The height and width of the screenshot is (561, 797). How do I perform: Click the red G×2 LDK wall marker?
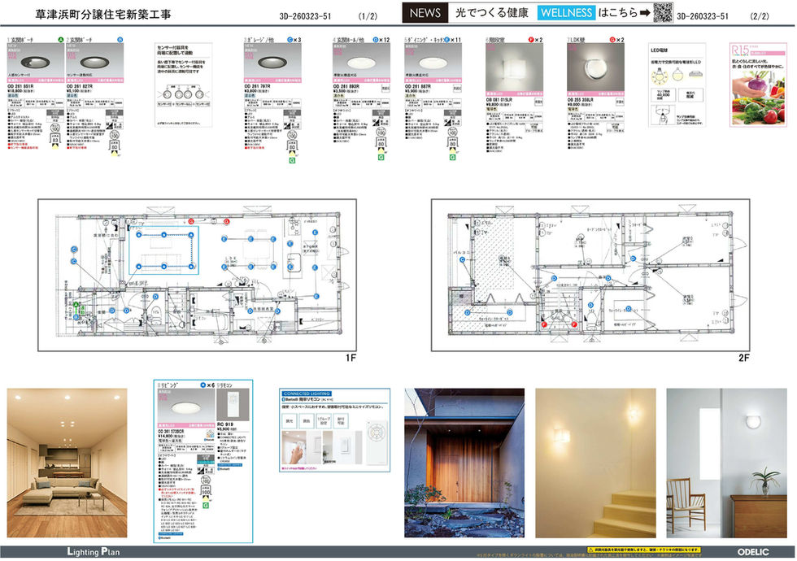click(x=616, y=40)
